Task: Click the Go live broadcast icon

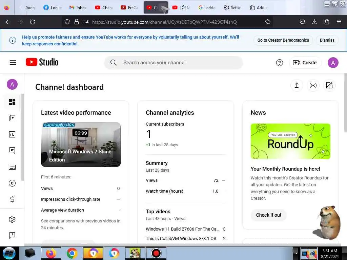Action: [x=313, y=85]
